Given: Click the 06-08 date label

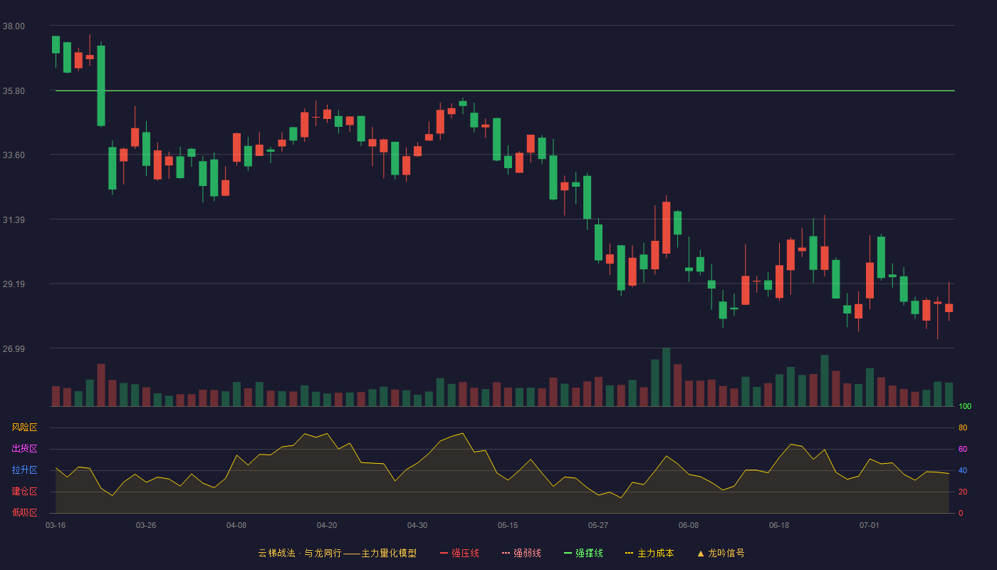Looking at the screenshot, I should coord(689,525).
